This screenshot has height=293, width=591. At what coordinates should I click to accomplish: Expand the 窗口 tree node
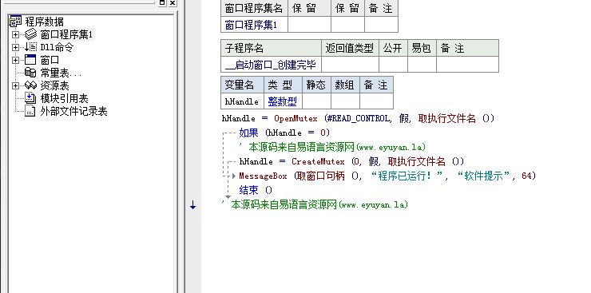[15, 60]
